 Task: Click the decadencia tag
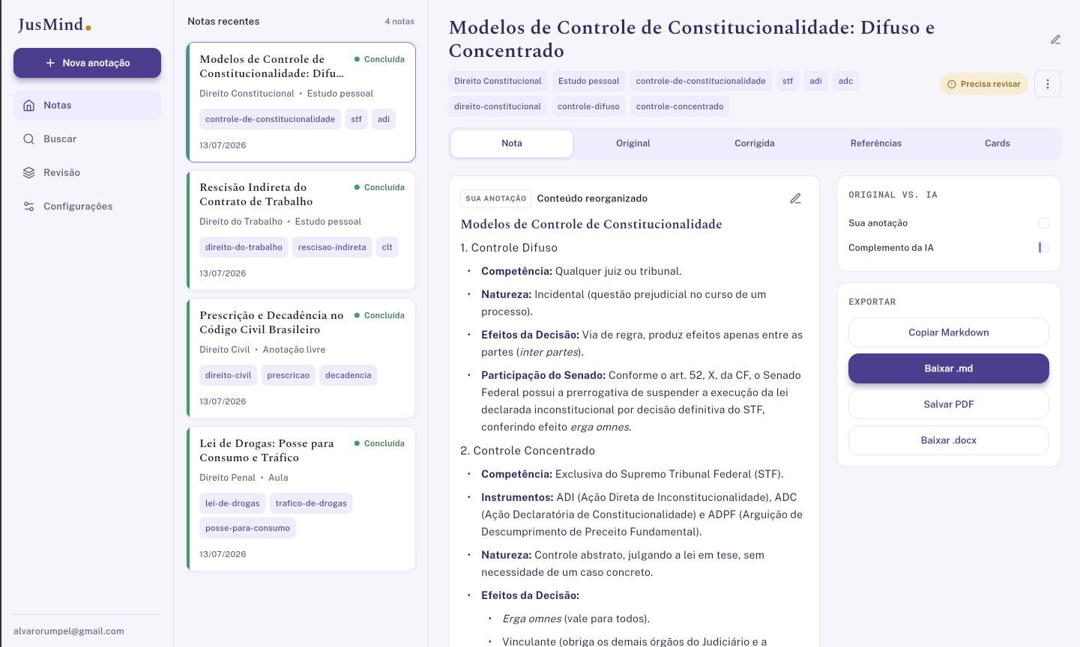coord(349,375)
